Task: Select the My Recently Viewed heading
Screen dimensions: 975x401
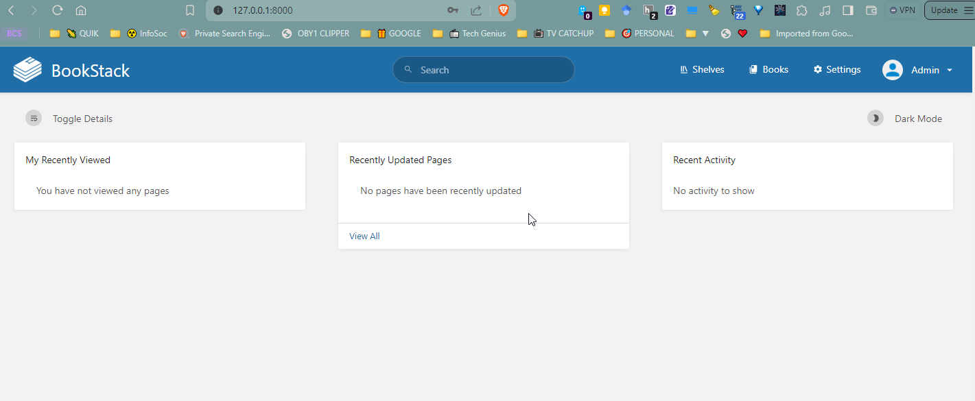Action: [x=68, y=160]
